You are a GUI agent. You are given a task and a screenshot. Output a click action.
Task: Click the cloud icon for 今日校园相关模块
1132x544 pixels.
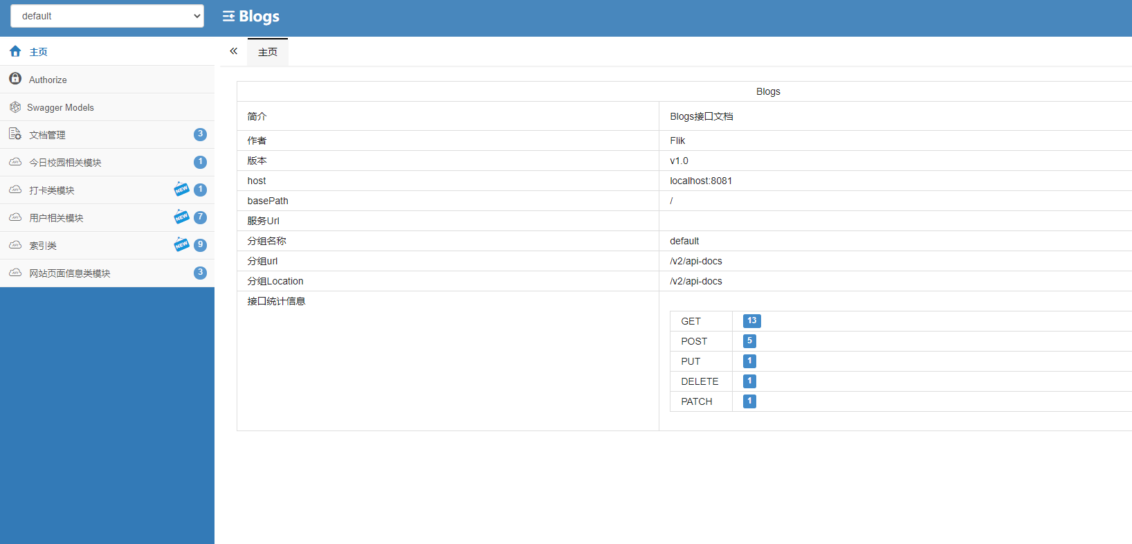tap(15, 162)
